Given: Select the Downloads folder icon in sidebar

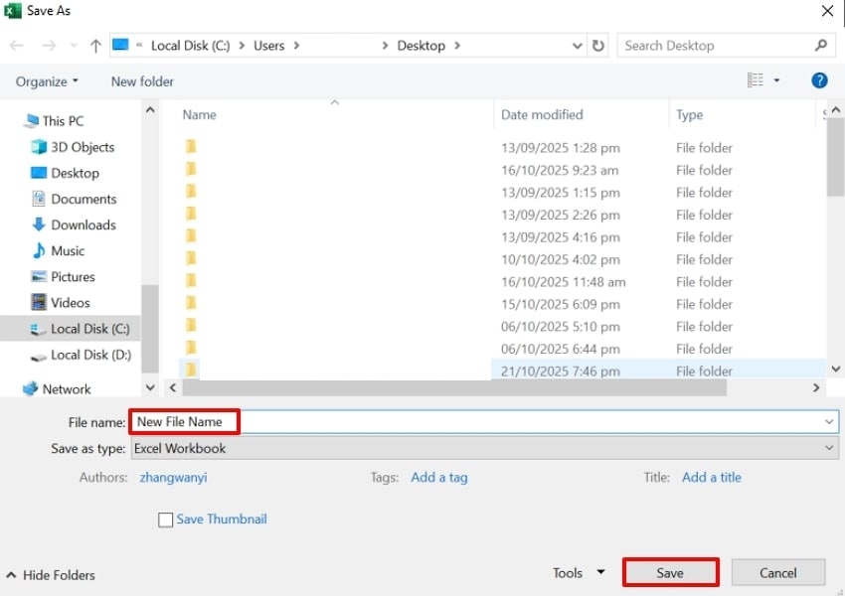Looking at the screenshot, I should (39, 225).
